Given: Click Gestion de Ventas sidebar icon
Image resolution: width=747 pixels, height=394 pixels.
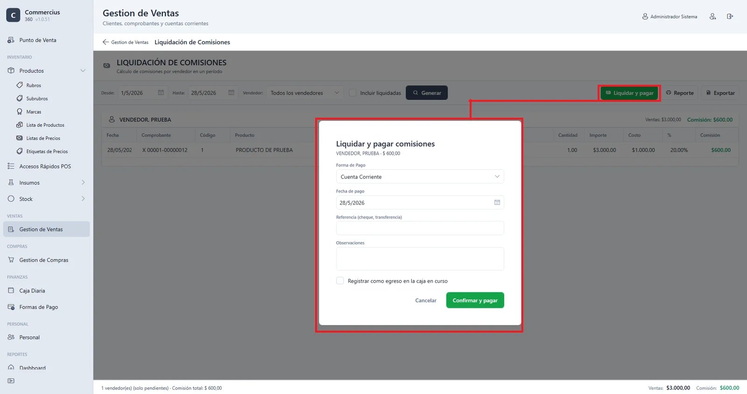Looking at the screenshot, I should coord(11,229).
